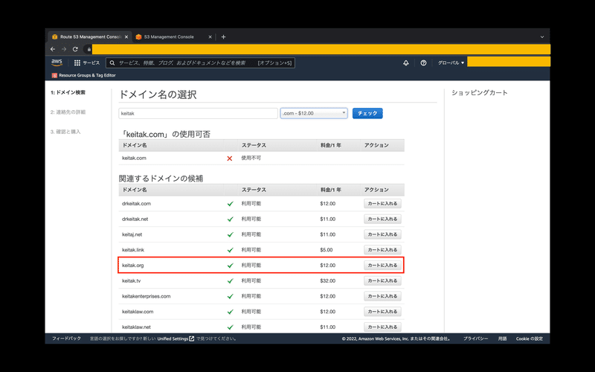Click the green check for keitak.org
595x372 pixels.
click(x=231, y=266)
